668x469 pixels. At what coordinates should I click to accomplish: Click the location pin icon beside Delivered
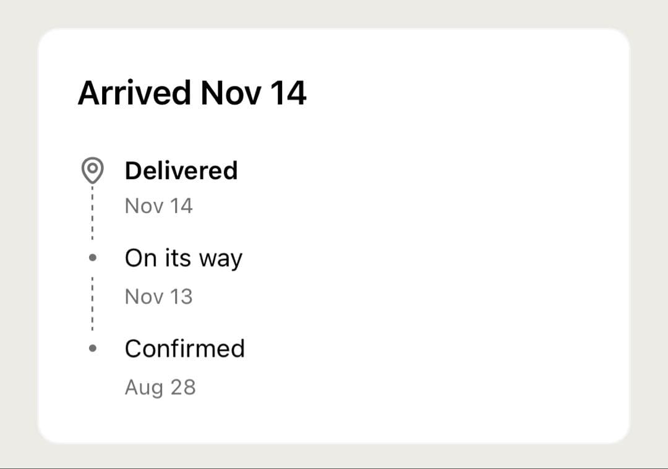point(93,169)
